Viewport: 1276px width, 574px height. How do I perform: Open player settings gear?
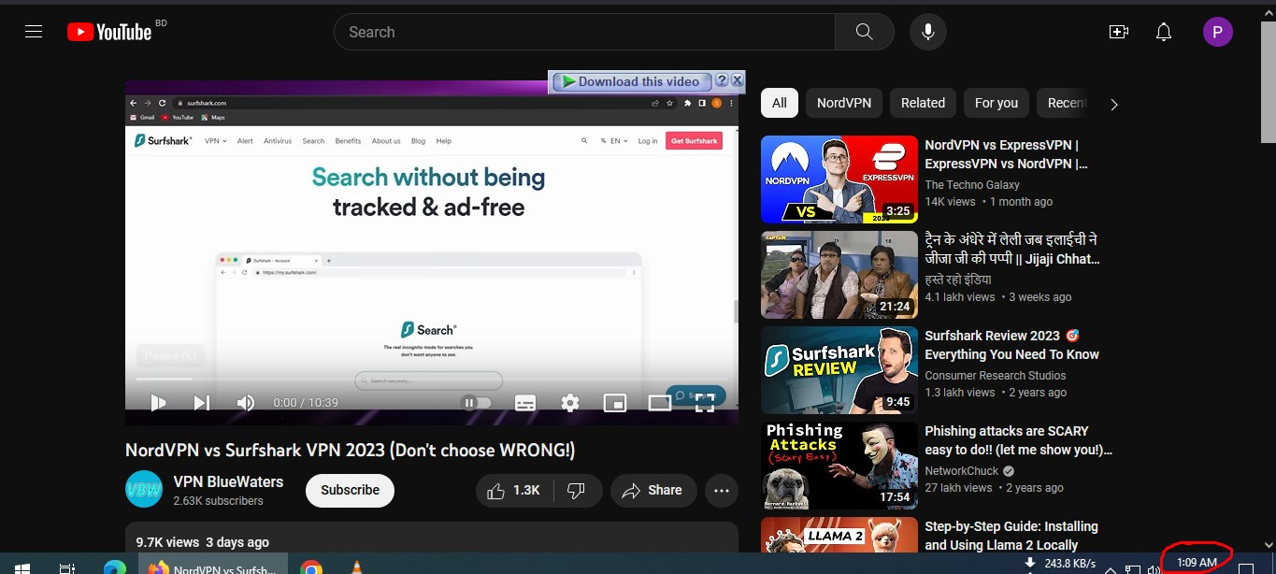tap(570, 403)
